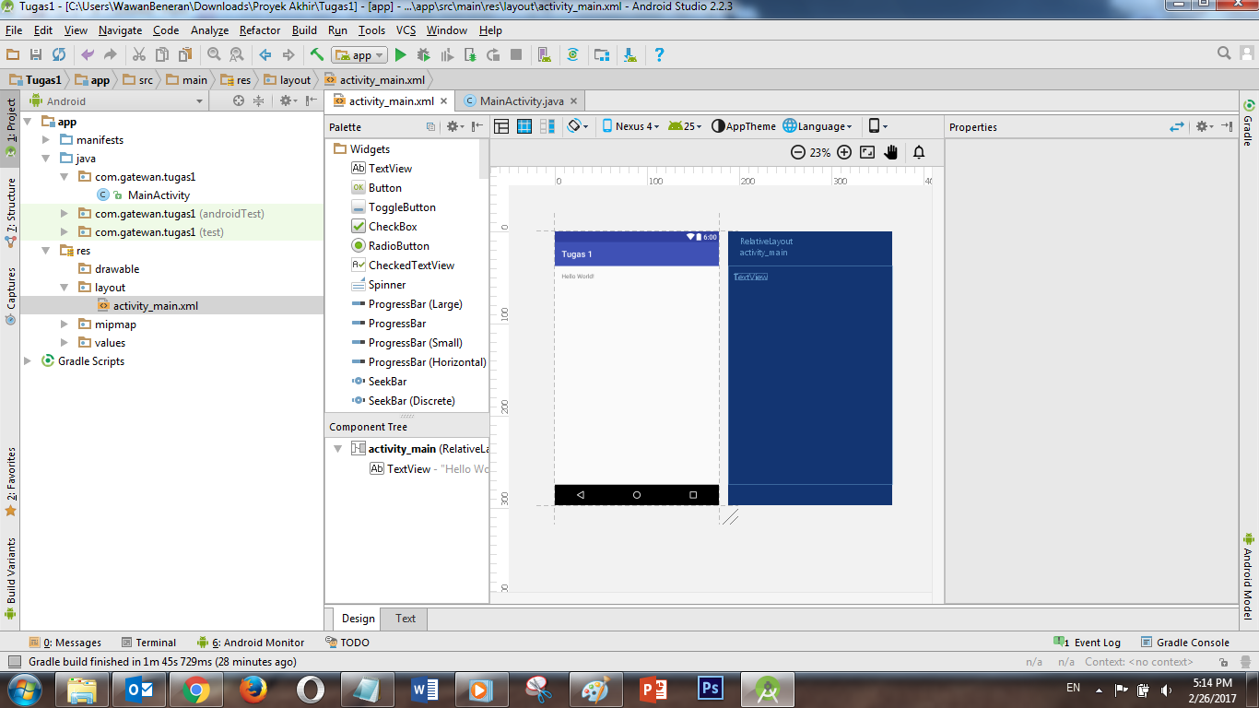Click the Synchronize toolbar icon
Viewport: 1259px width, 708px height.
tap(59, 55)
